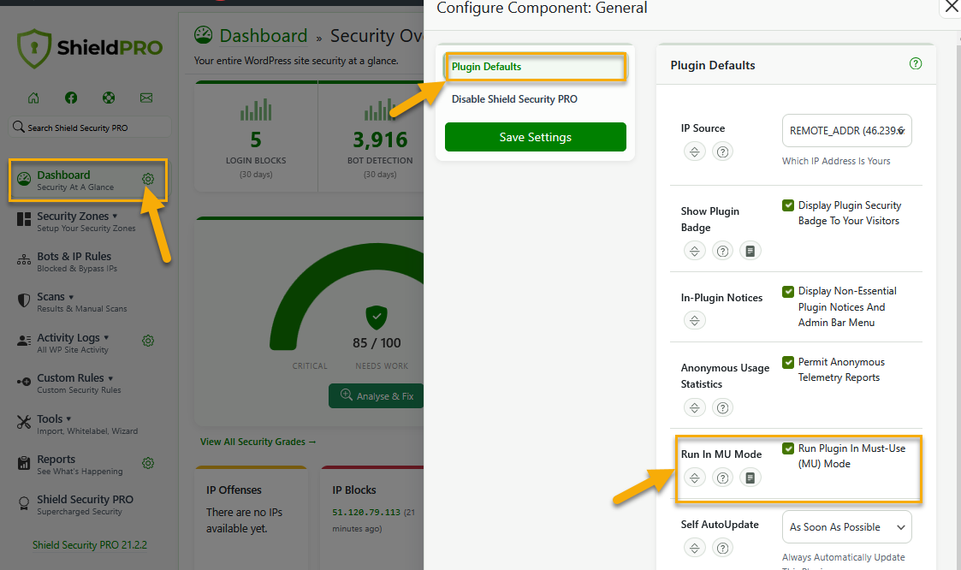Toggle Run Plugin In Must-Use Mode checkbox
This screenshot has height=570, width=961.
pyautogui.click(x=788, y=448)
